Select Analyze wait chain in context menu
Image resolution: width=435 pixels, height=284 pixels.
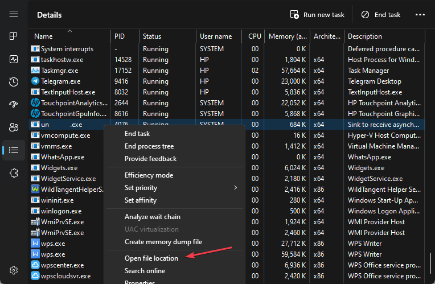pyautogui.click(x=152, y=217)
